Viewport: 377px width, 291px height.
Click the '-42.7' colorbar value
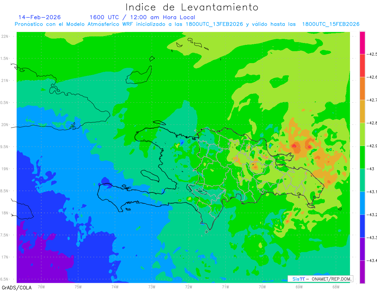[372, 100]
